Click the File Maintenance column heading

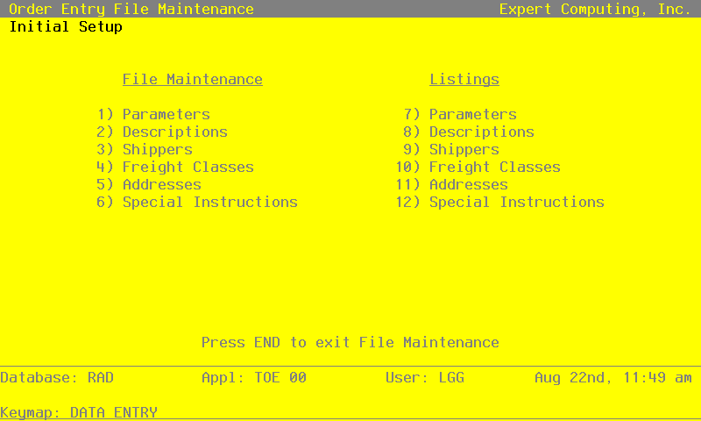click(x=193, y=80)
